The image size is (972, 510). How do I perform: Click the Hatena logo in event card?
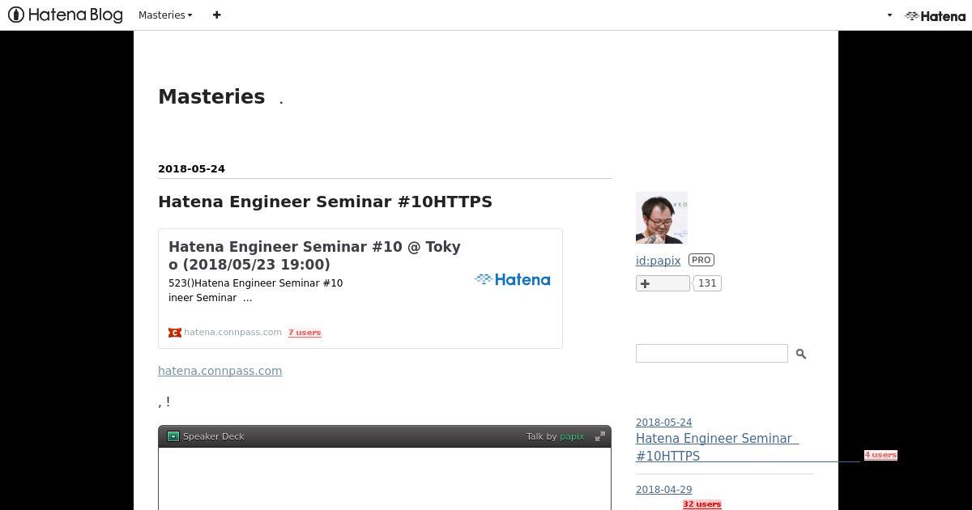coord(512,280)
